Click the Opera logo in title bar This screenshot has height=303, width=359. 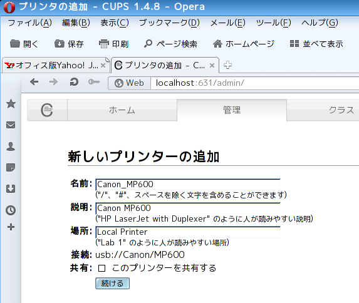click(x=9, y=7)
